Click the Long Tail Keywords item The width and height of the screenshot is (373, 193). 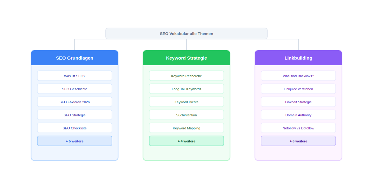[x=186, y=89]
